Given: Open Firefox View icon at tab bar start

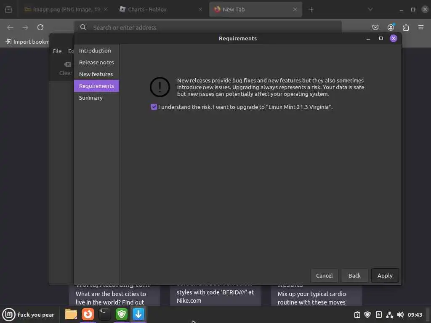Looking at the screenshot, I should pos(8,10).
